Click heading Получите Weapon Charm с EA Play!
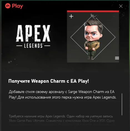The height and width of the screenshot is (131, 130). tap(49, 81)
